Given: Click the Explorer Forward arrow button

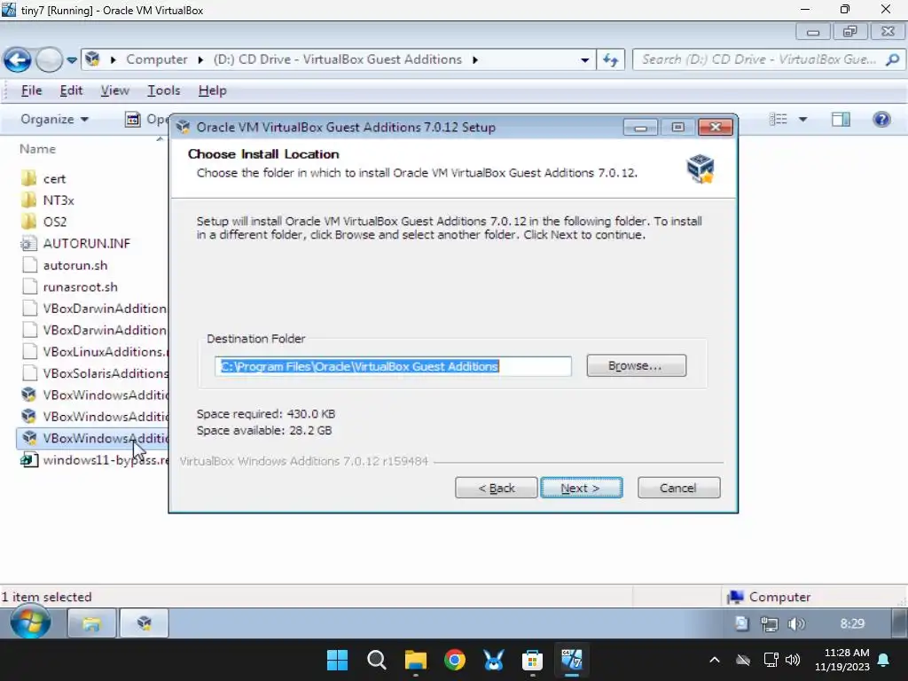Looking at the screenshot, I should pos(50,59).
